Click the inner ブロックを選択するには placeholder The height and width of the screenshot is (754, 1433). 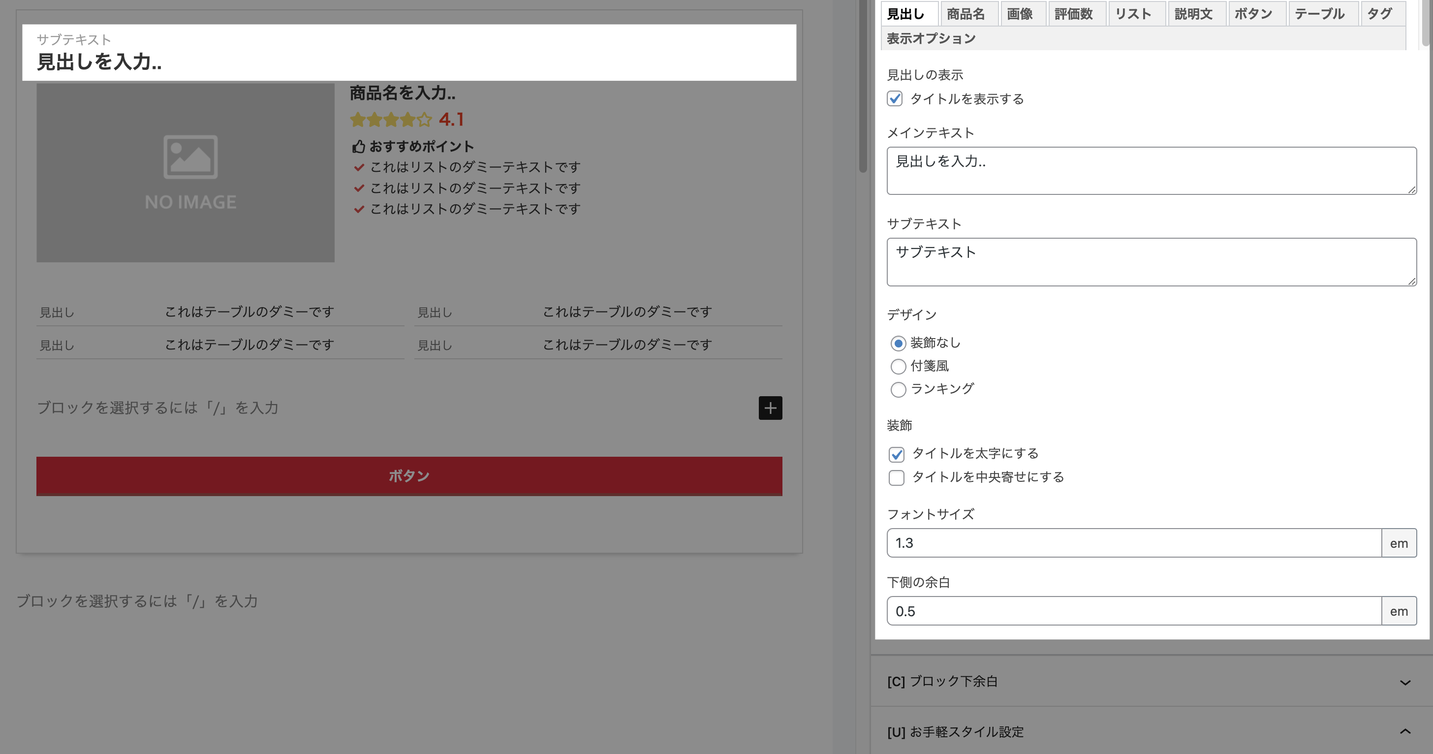tap(157, 408)
